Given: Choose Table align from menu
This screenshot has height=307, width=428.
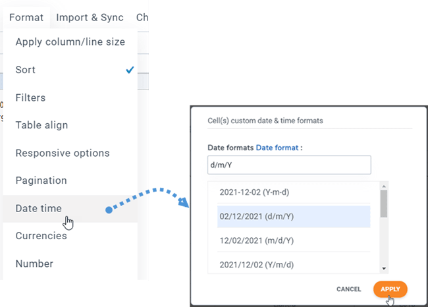Looking at the screenshot, I should pyautogui.click(x=41, y=125).
